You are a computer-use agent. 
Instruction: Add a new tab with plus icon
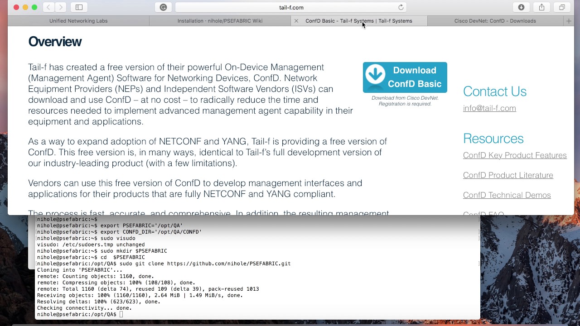coord(569,21)
